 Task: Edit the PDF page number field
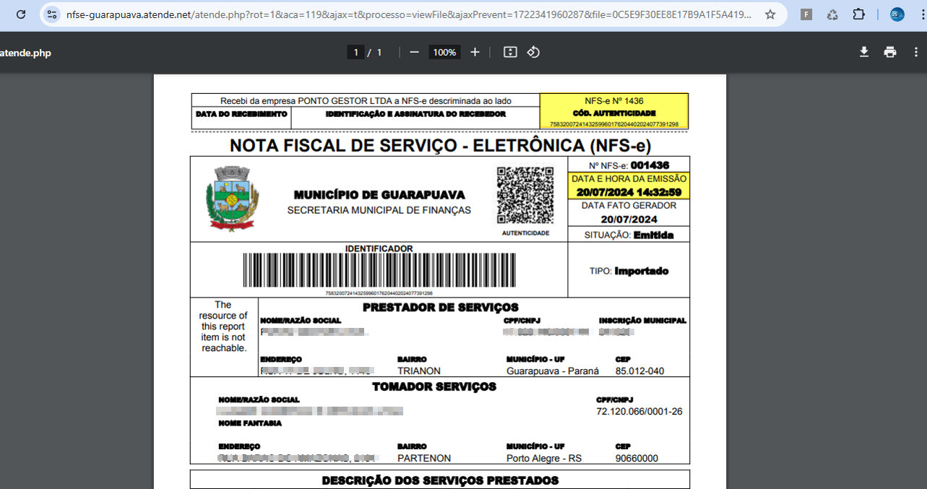(355, 52)
